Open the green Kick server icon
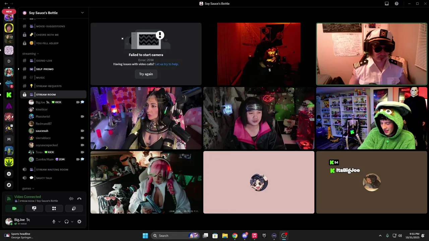The image size is (429, 241). [x=9, y=95]
